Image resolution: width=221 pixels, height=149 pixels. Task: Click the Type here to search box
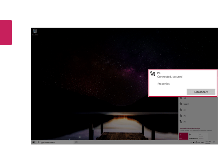[55, 142]
